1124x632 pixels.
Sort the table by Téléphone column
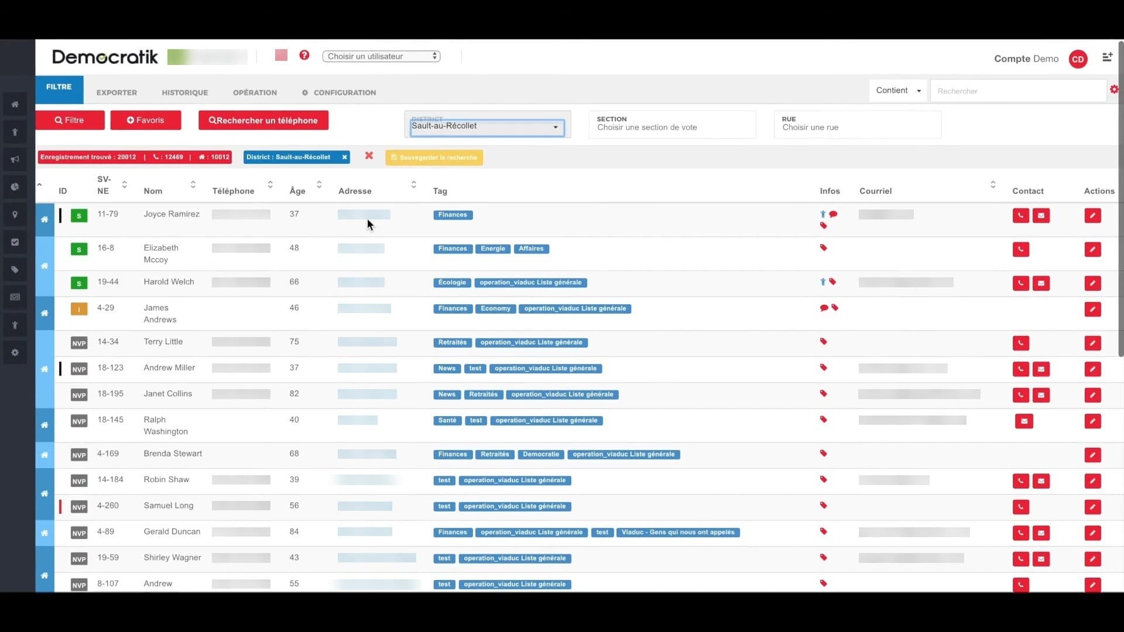270,185
